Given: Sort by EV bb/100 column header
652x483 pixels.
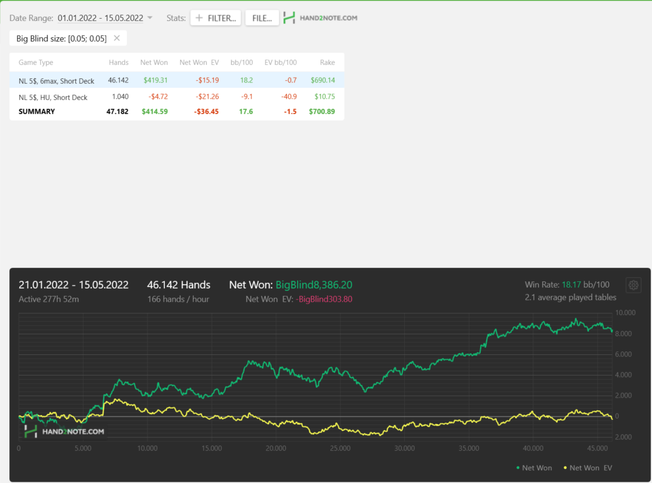Looking at the screenshot, I should click(x=281, y=63).
